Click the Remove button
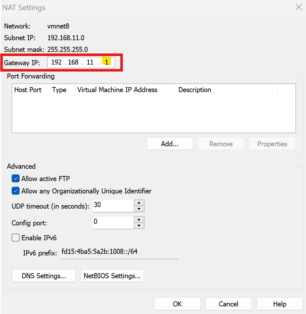This screenshot has height=314, width=306. (x=221, y=144)
